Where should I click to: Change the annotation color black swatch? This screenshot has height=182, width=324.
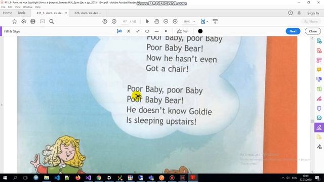[200, 31]
